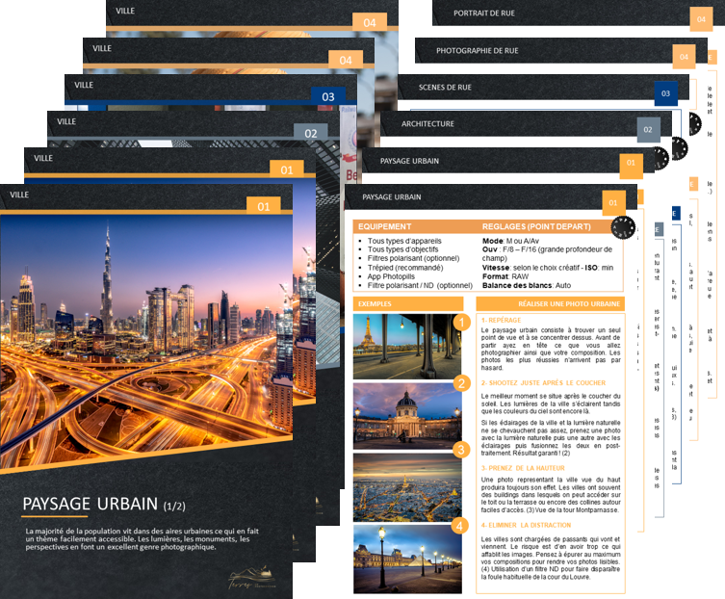
Task: Click the grey 02 badge on the ARCHITECTURE page
Action: point(648,130)
